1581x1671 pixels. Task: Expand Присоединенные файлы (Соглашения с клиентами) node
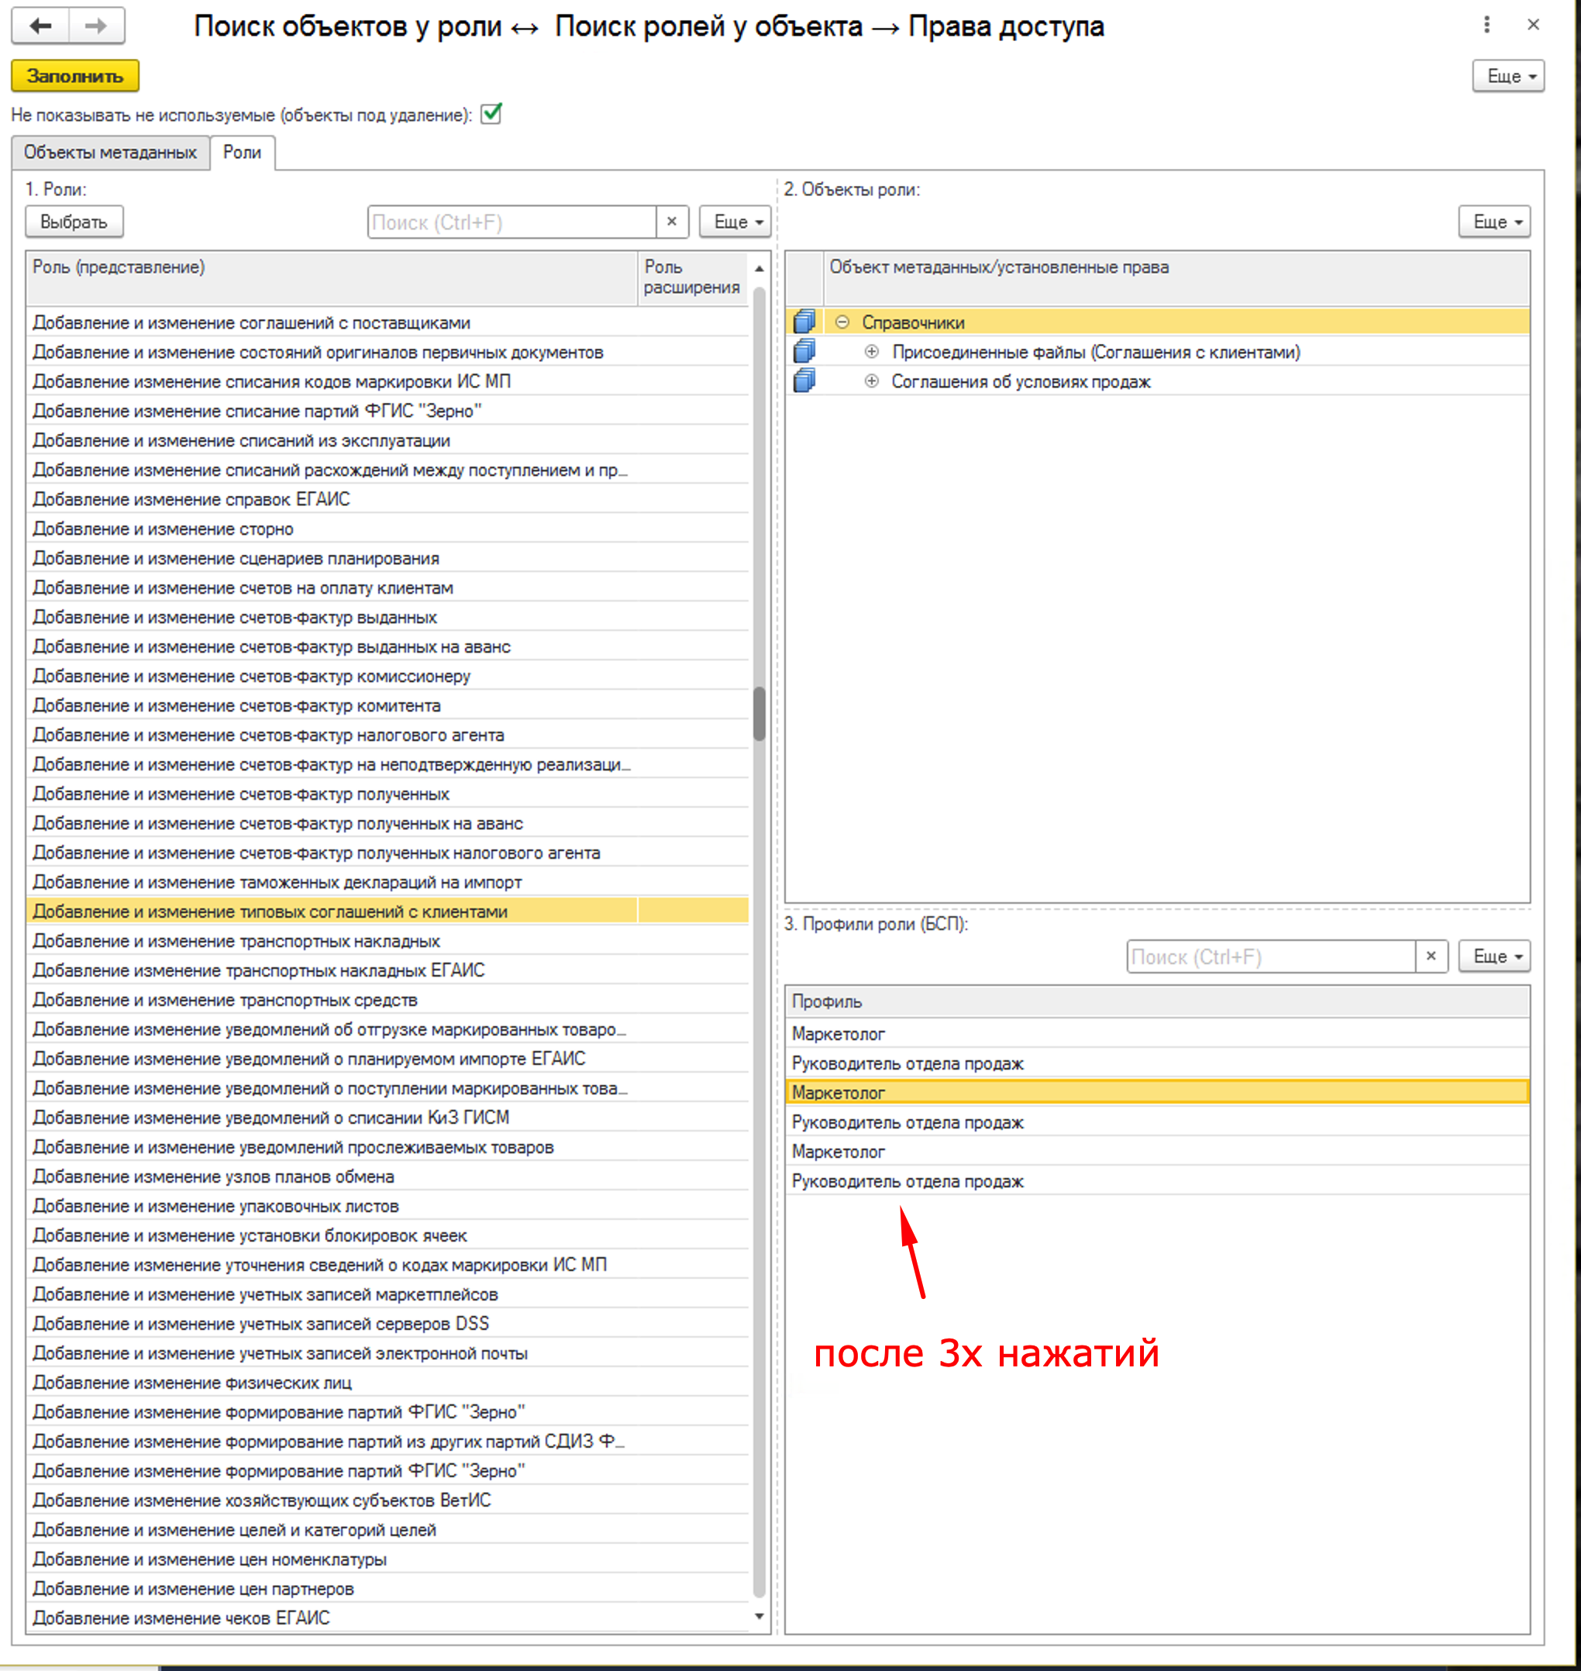[x=871, y=351]
